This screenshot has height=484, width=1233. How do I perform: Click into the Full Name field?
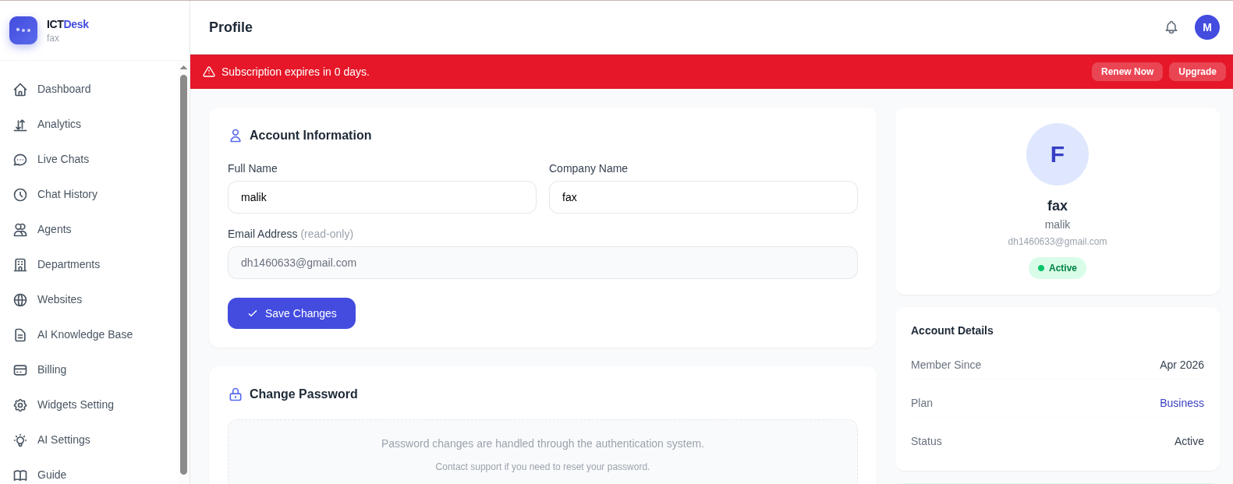point(382,197)
